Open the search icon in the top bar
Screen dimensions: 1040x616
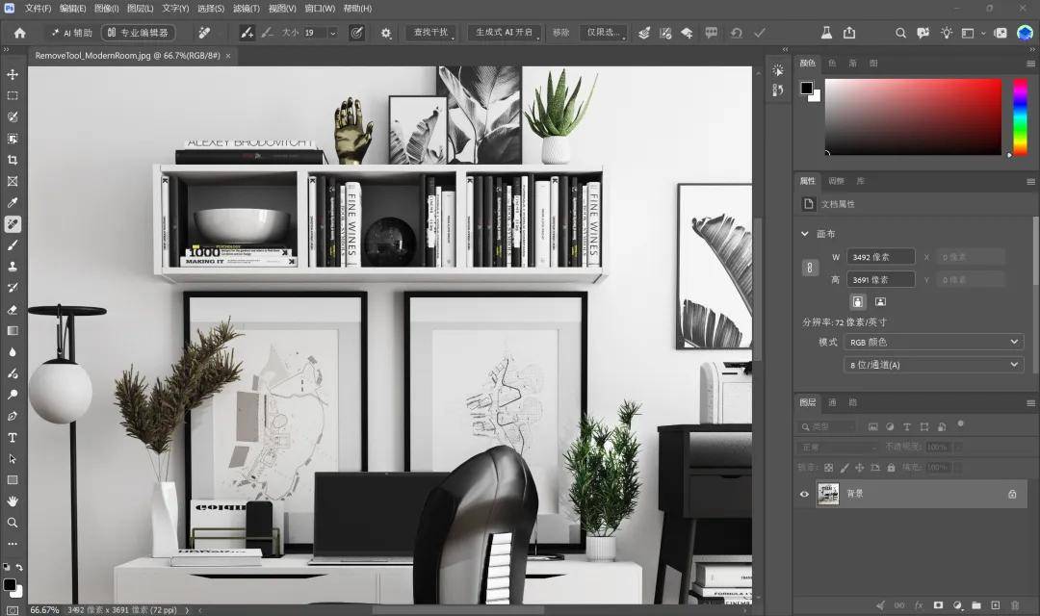point(900,33)
